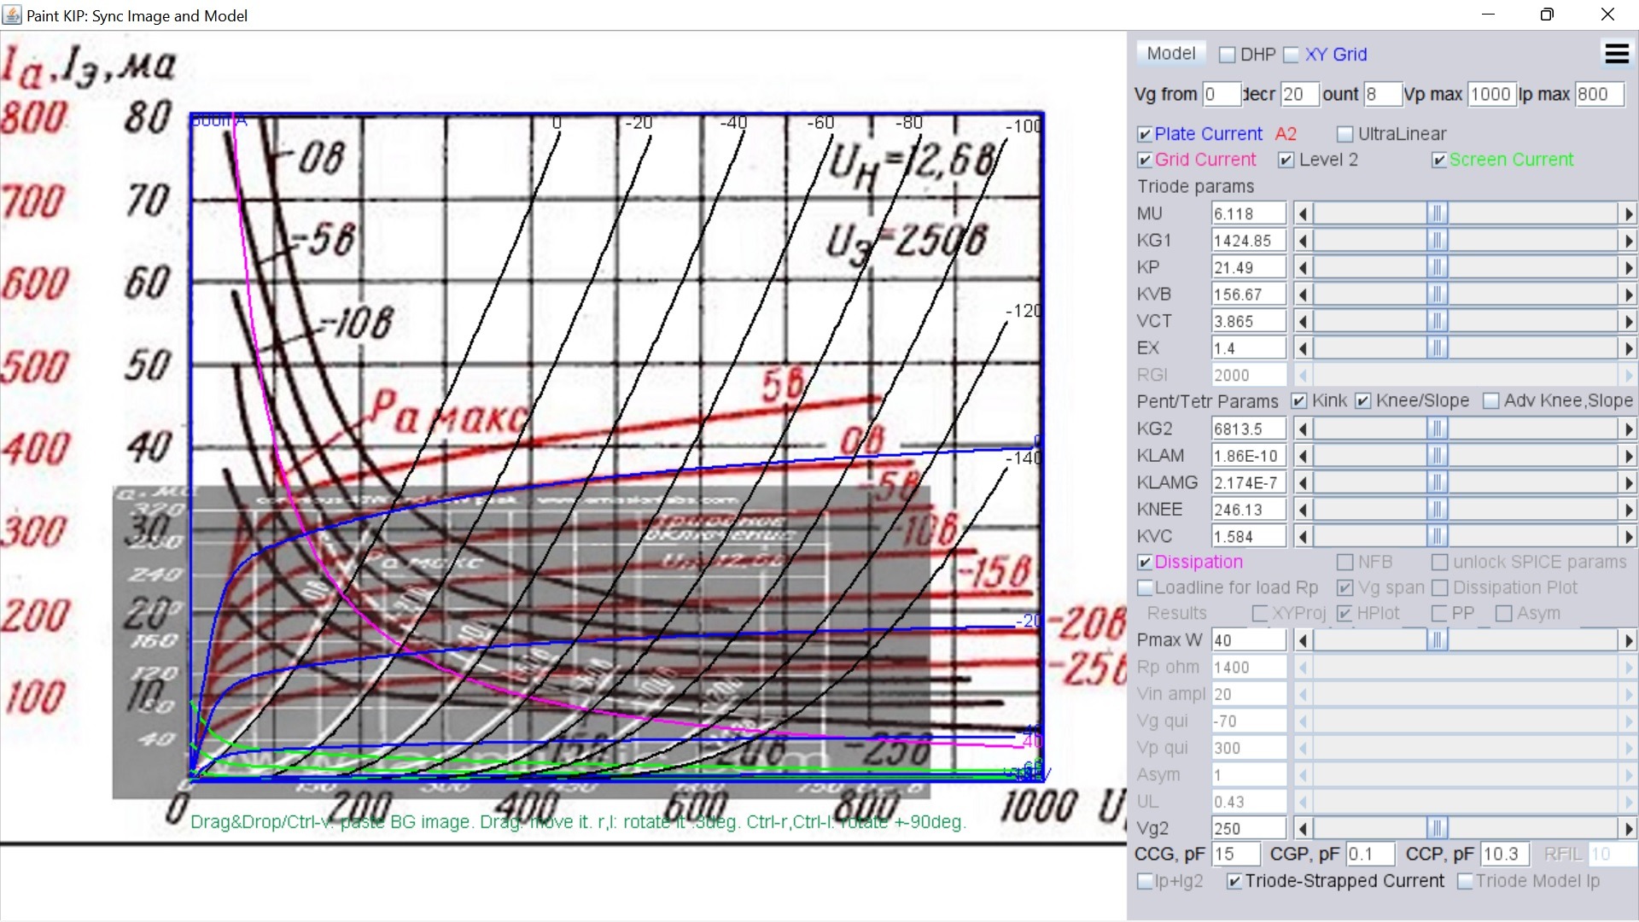The width and height of the screenshot is (1639, 922).
Task: Toggle the Triode-Strapped Current checkbox
Action: (x=1234, y=882)
